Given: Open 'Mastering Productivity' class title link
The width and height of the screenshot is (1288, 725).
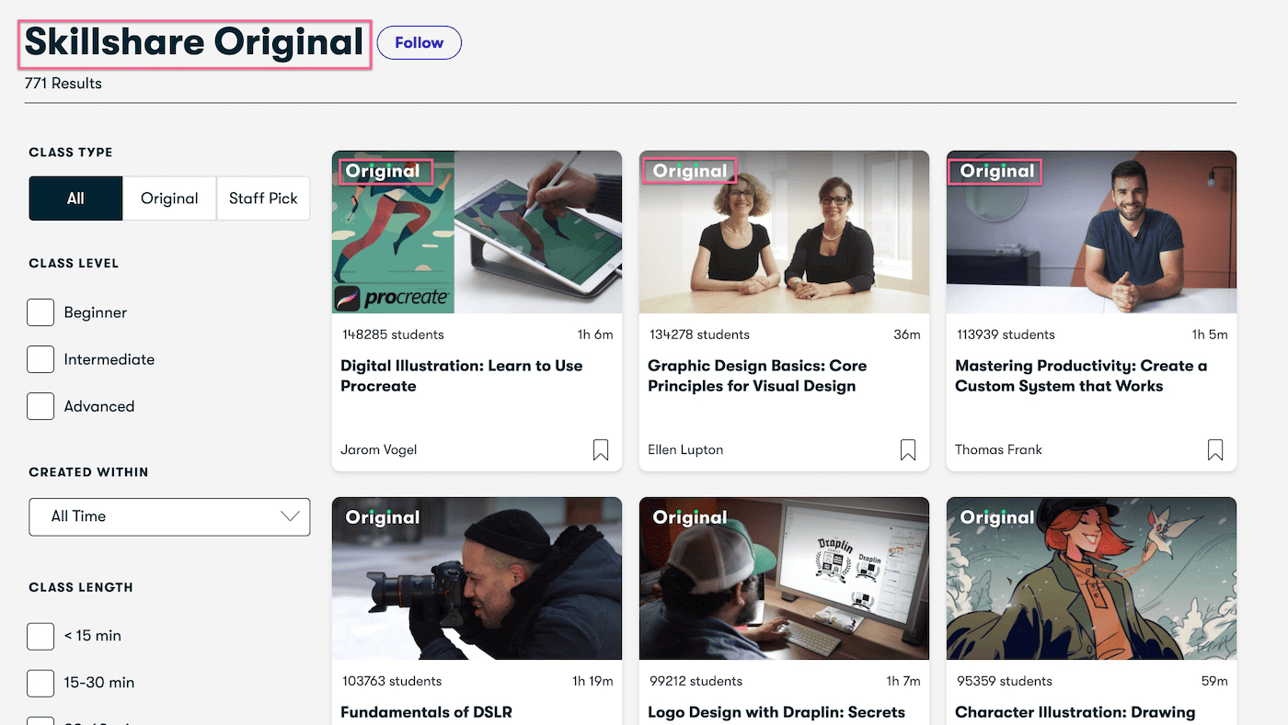Looking at the screenshot, I should pyautogui.click(x=1081, y=376).
